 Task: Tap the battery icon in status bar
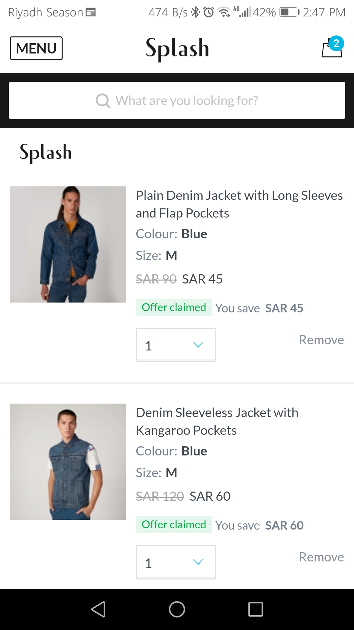tap(289, 12)
